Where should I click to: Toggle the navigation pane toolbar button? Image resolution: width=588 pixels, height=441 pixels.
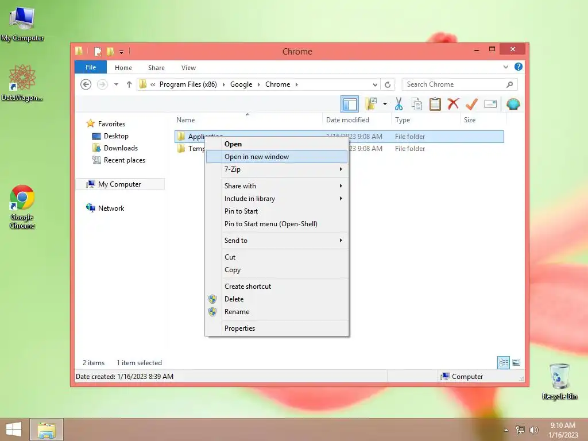350,105
